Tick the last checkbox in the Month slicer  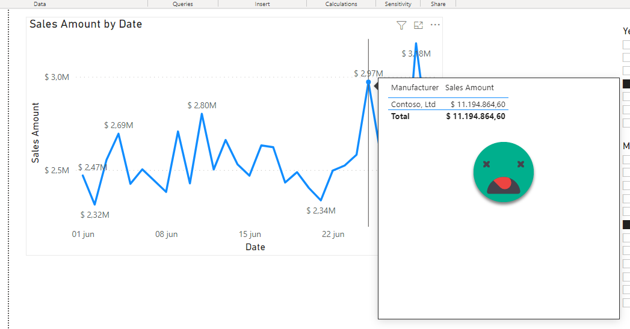point(626,303)
